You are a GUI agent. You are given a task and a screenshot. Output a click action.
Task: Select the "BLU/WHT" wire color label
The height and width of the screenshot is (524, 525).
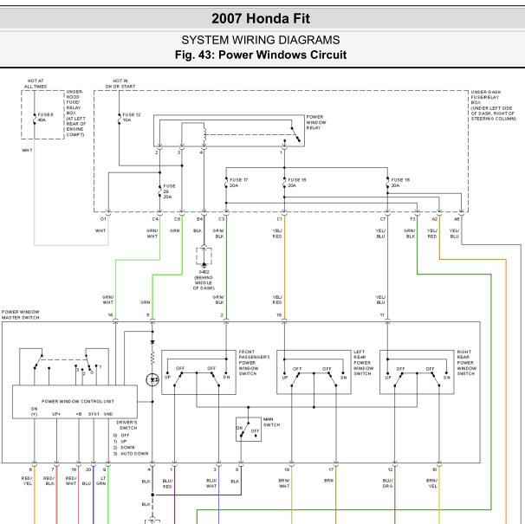(x=211, y=483)
